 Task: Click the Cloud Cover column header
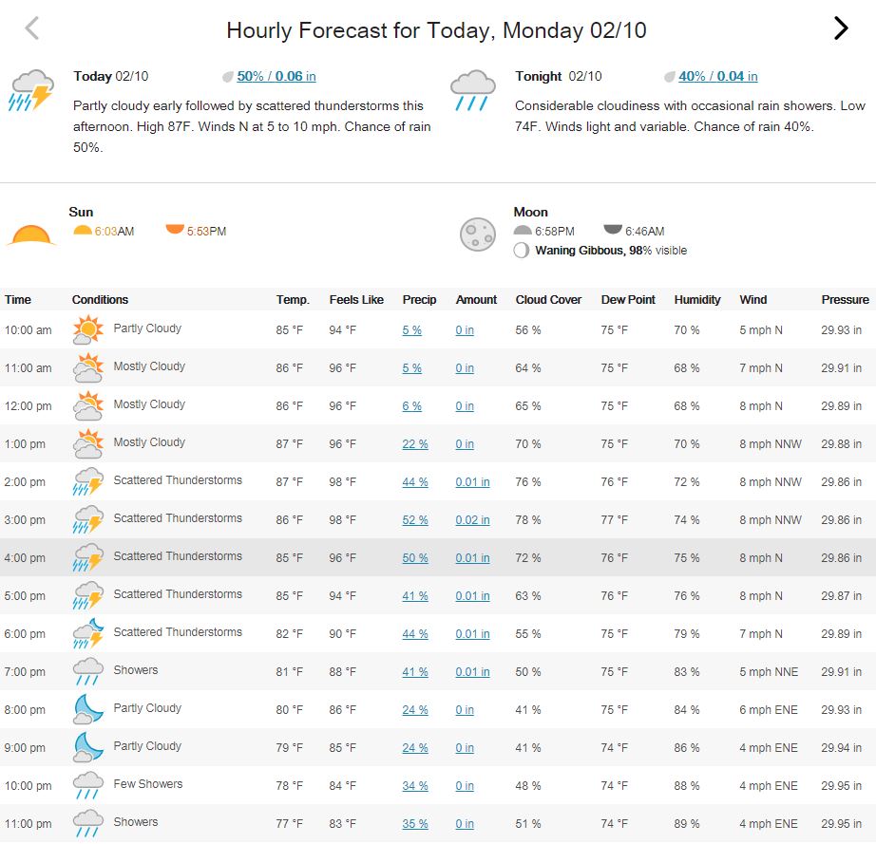point(548,300)
